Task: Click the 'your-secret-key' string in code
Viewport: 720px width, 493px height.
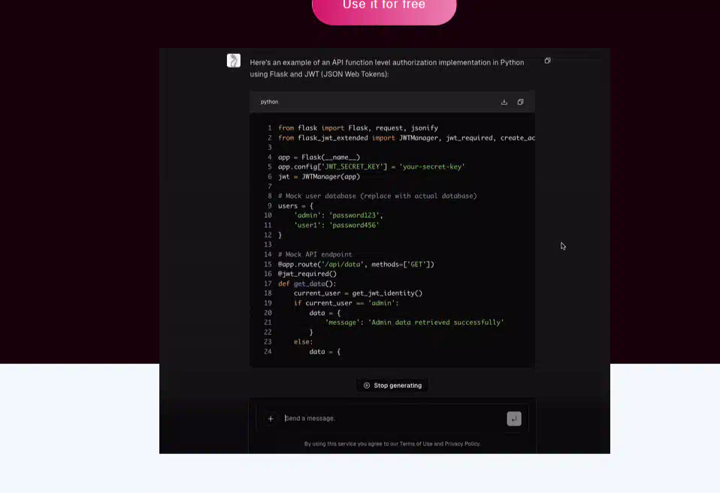Action: [x=431, y=167]
